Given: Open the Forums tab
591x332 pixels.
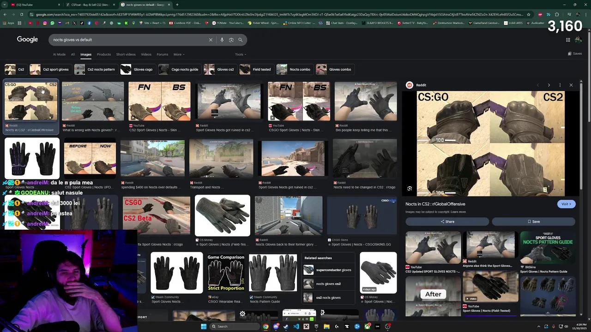Looking at the screenshot, I should [x=162, y=54].
